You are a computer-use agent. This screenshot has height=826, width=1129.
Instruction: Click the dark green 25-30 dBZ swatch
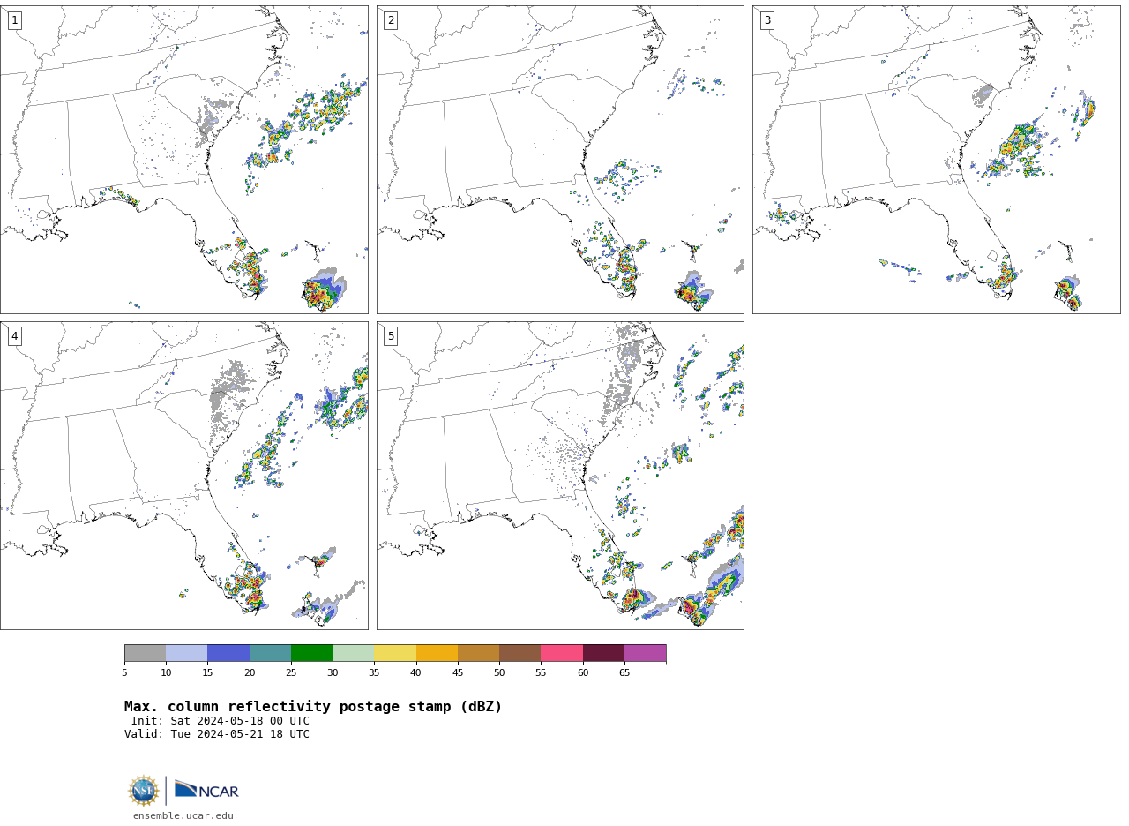click(x=311, y=653)
